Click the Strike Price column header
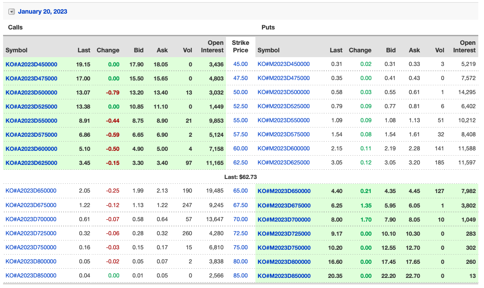The image size is (484, 288). 240,46
